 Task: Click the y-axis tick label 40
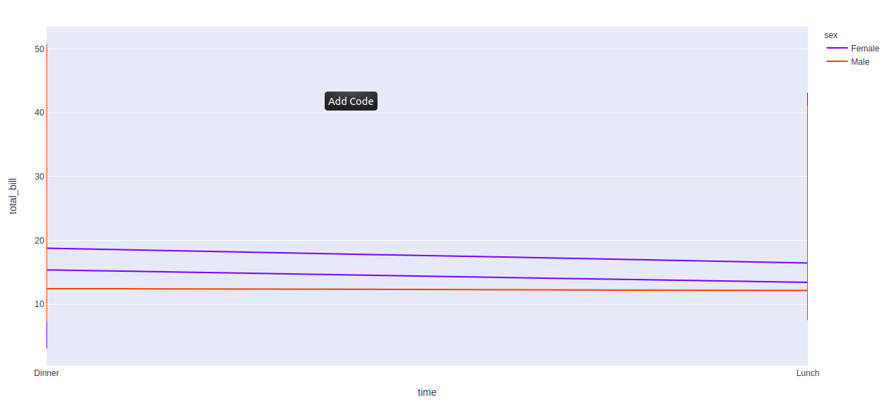point(40,113)
